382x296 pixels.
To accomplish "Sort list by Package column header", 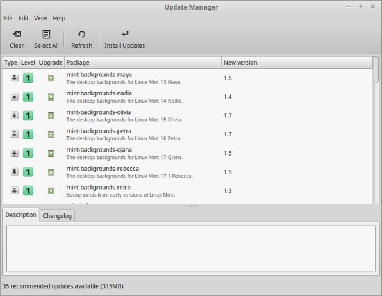I will pos(143,62).
